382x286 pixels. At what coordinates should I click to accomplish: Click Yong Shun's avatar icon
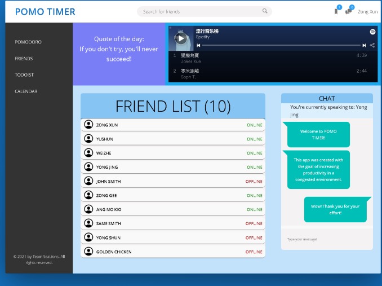[x=88, y=237]
